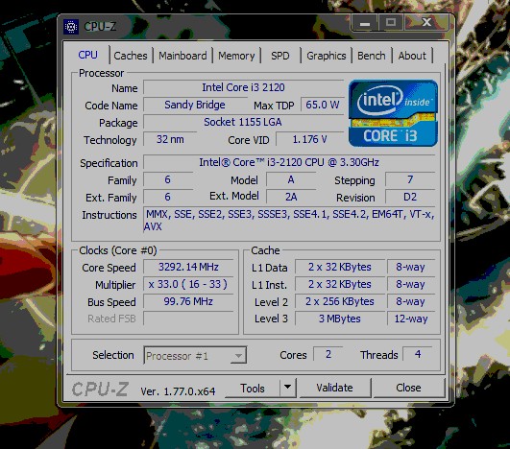Open the Caches tab

[131, 56]
